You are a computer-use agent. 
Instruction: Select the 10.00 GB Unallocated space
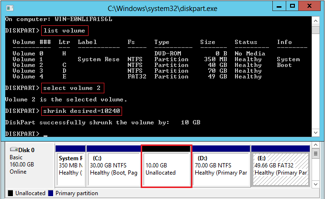point(166,167)
